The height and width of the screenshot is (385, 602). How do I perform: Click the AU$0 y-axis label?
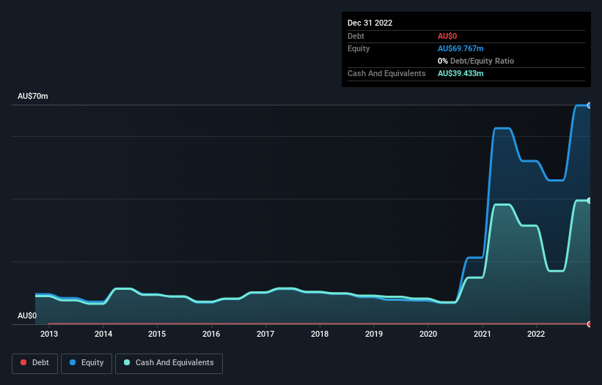click(x=27, y=315)
